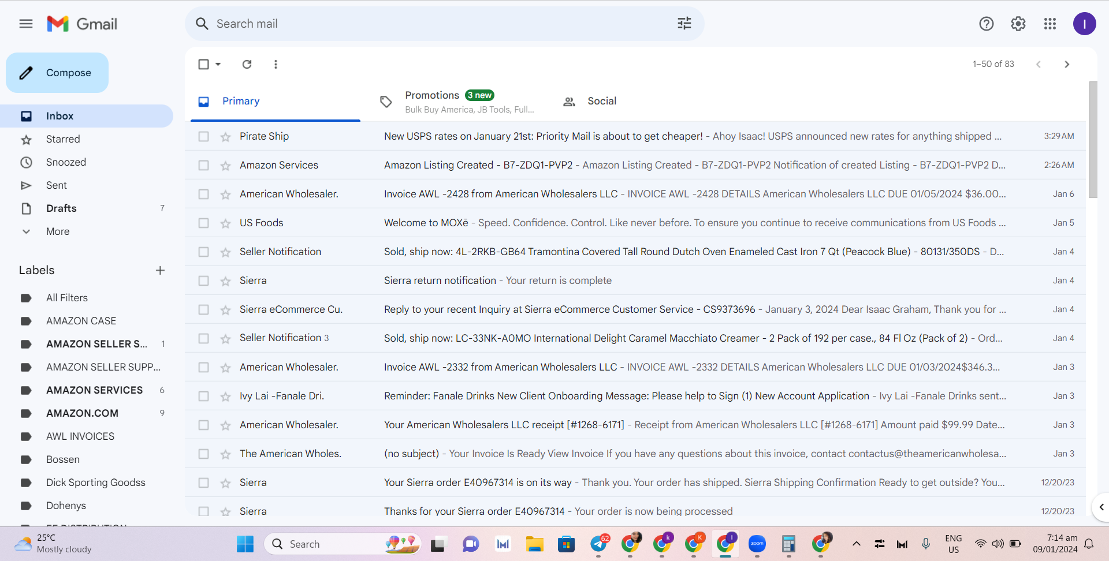Open the taskbar clock and date
This screenshot has height=561, width=1109.
coord(1055,544)
